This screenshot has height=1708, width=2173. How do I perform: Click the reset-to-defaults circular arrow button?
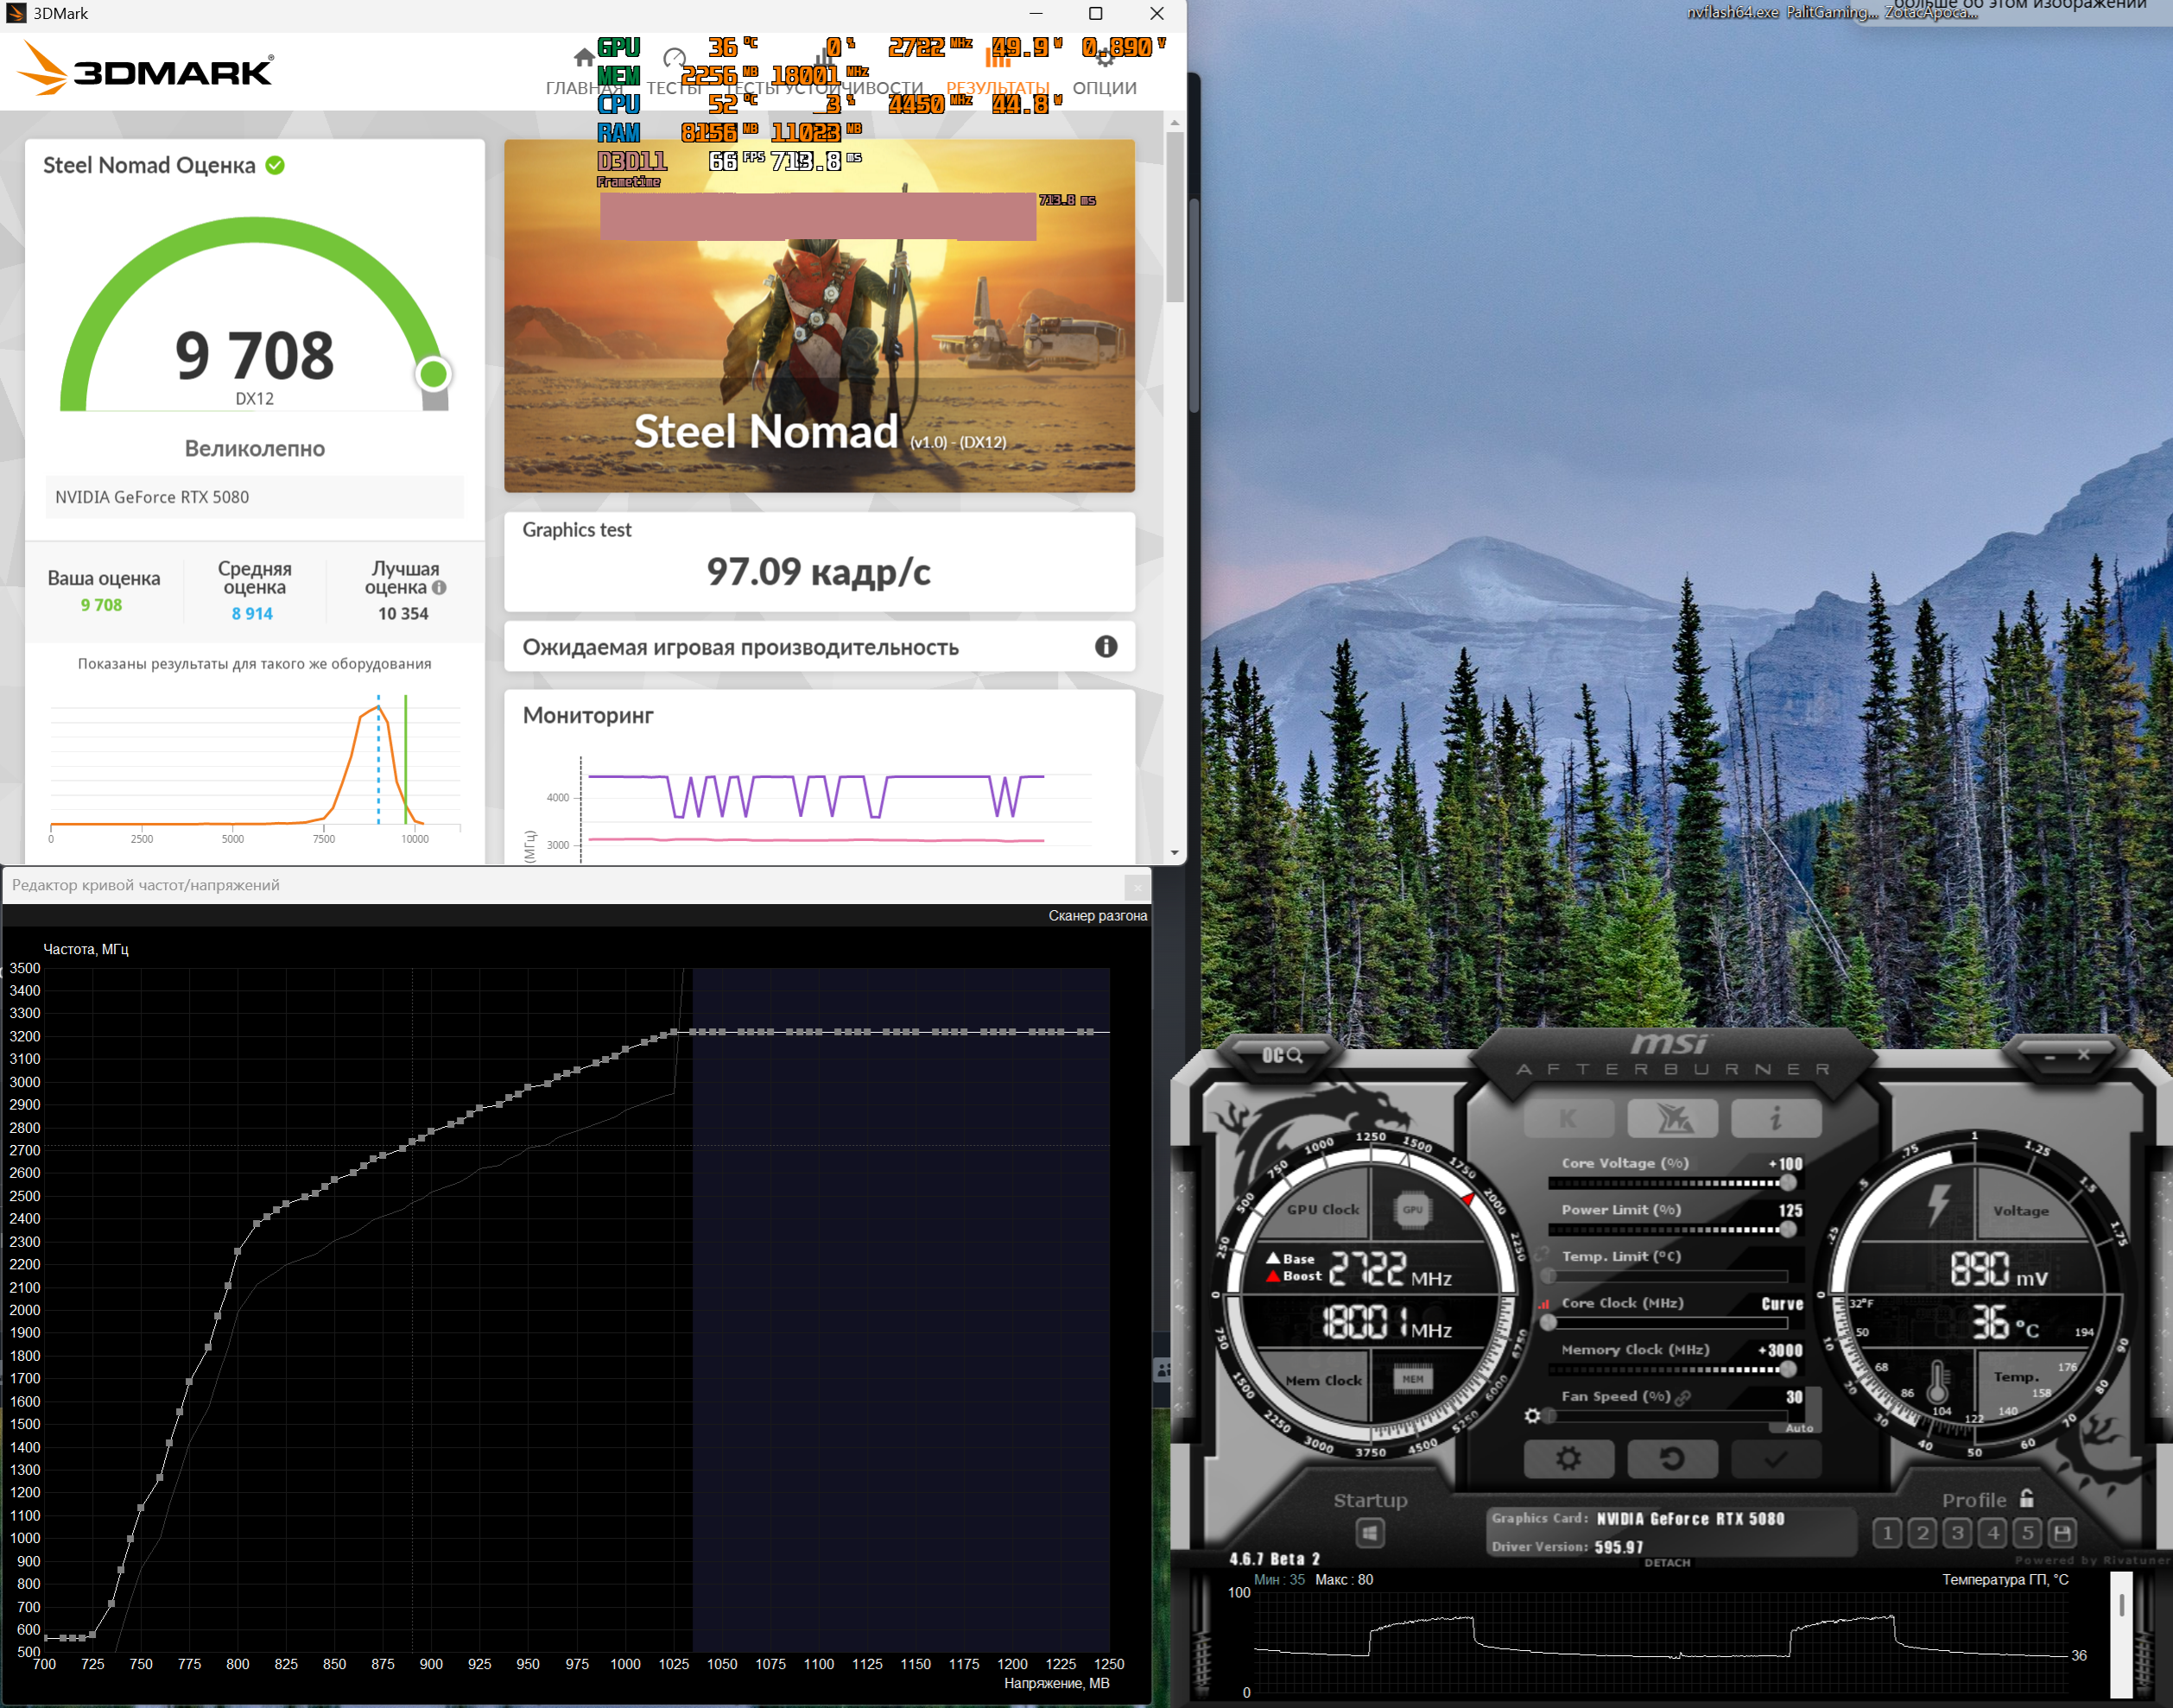[x=1672, y=1459]
